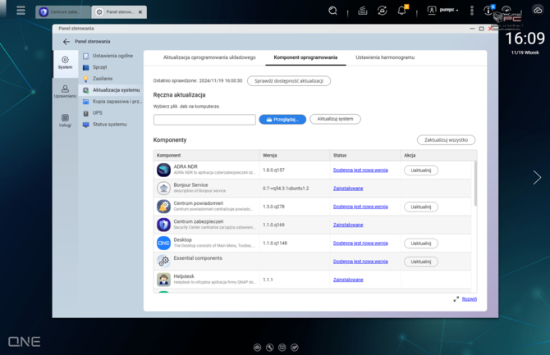Click Helpdesk app icon
This screenshot has width=550, height=355.
pyautogui.click(x=163, y=280)
